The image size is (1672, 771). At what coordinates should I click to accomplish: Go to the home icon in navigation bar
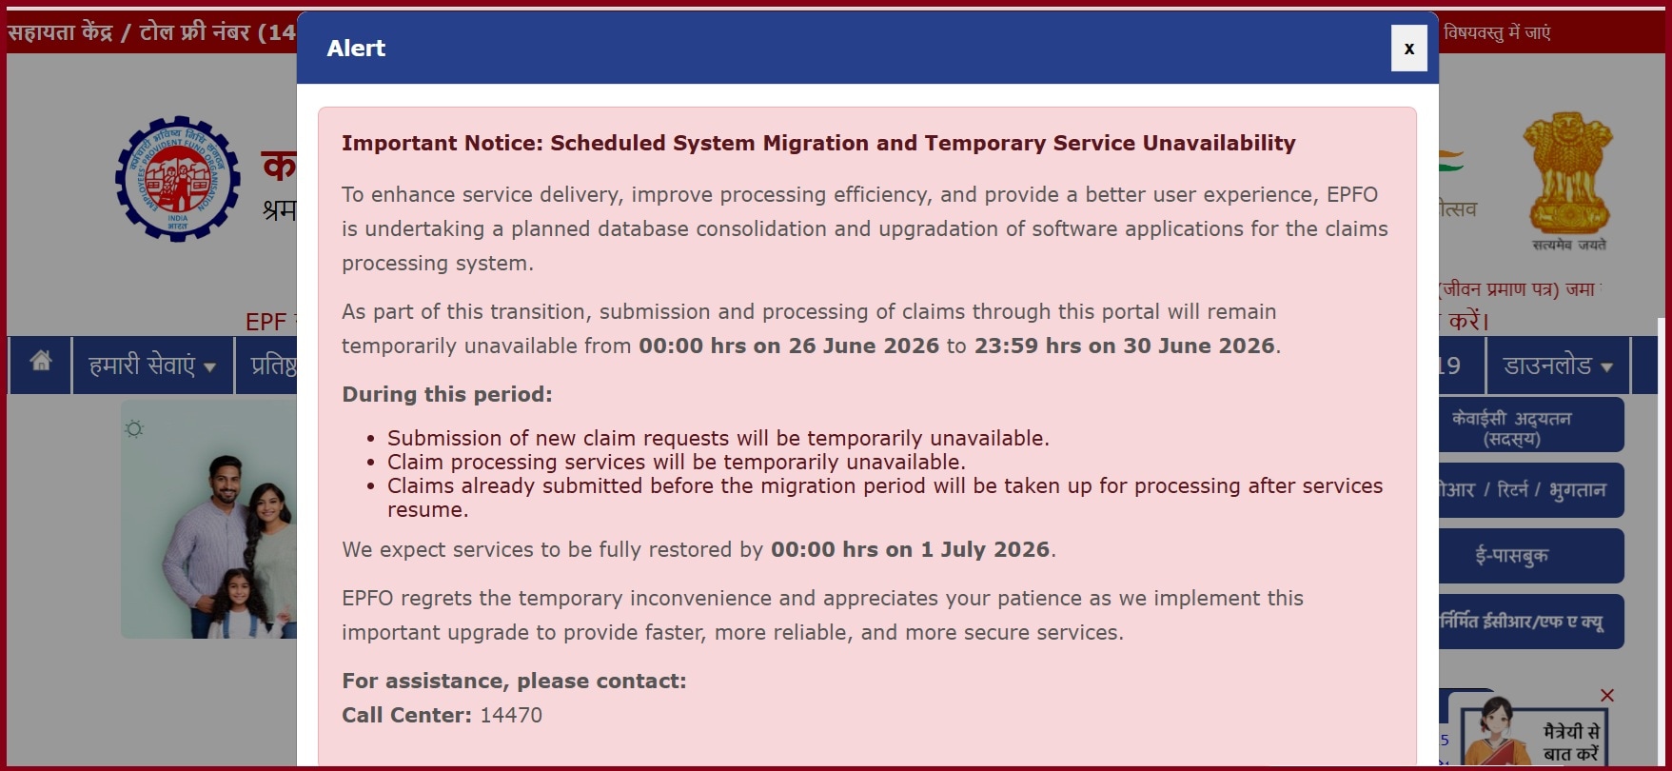click(x=41, y=362)
